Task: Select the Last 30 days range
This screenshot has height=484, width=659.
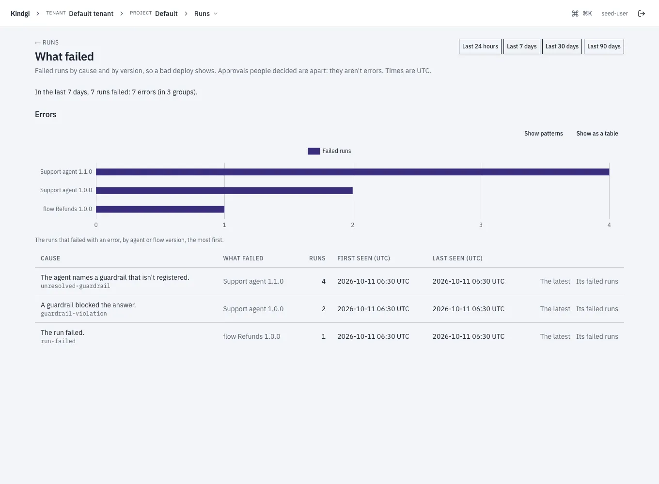Action: tap(562, 46)
